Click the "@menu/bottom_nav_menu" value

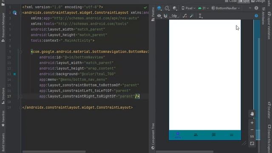(83, 79)
